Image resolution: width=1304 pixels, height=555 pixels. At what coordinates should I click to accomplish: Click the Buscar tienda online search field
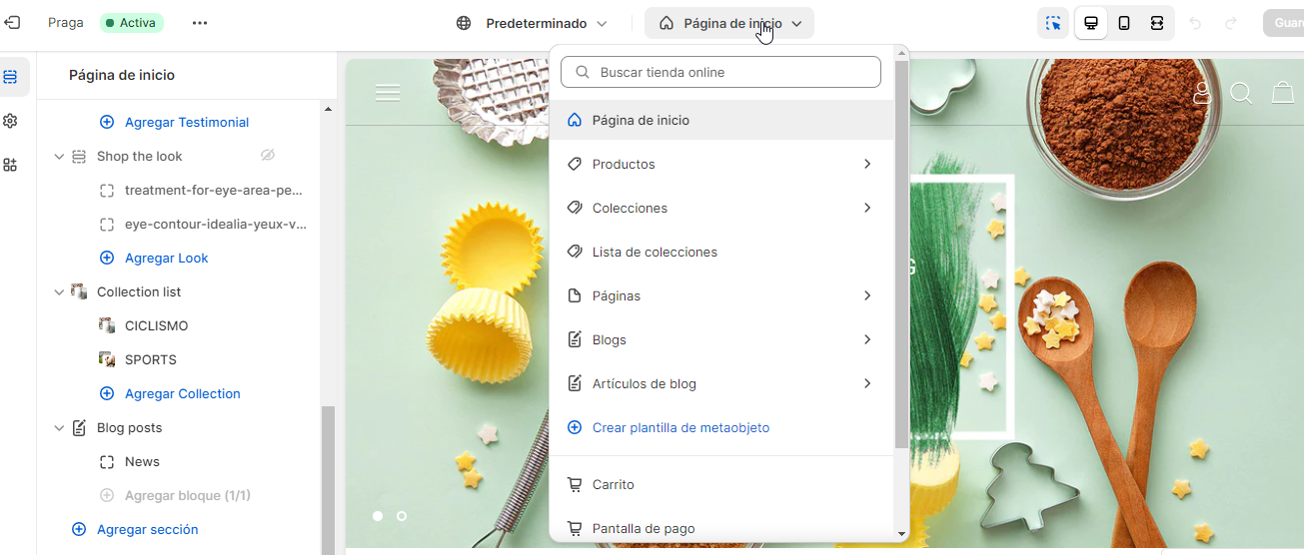(721, 72)
